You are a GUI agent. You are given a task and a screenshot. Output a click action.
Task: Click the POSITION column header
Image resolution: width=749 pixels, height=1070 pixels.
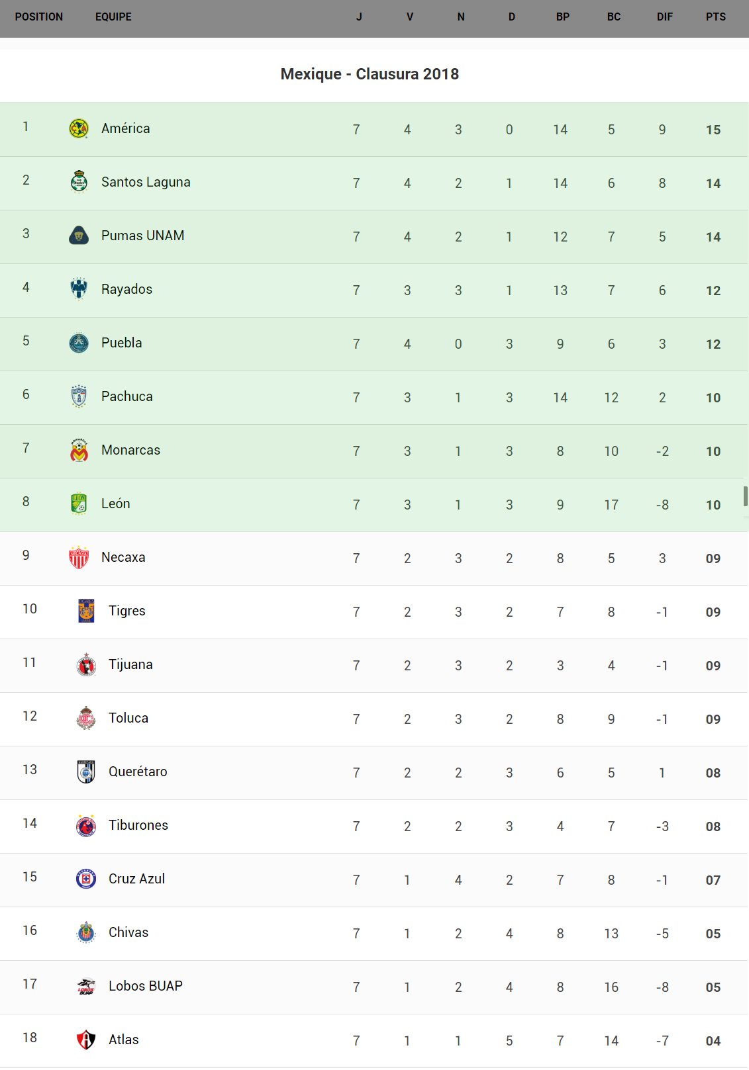click(39, 17)
